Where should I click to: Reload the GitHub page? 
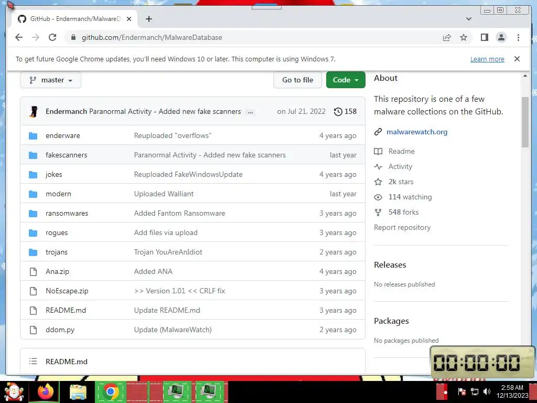52,37
